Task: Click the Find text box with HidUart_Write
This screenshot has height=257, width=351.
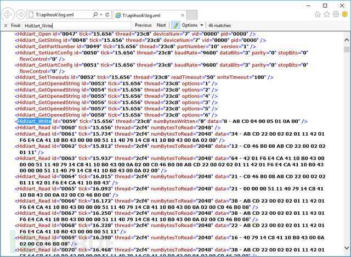Action: coord(77,26)
